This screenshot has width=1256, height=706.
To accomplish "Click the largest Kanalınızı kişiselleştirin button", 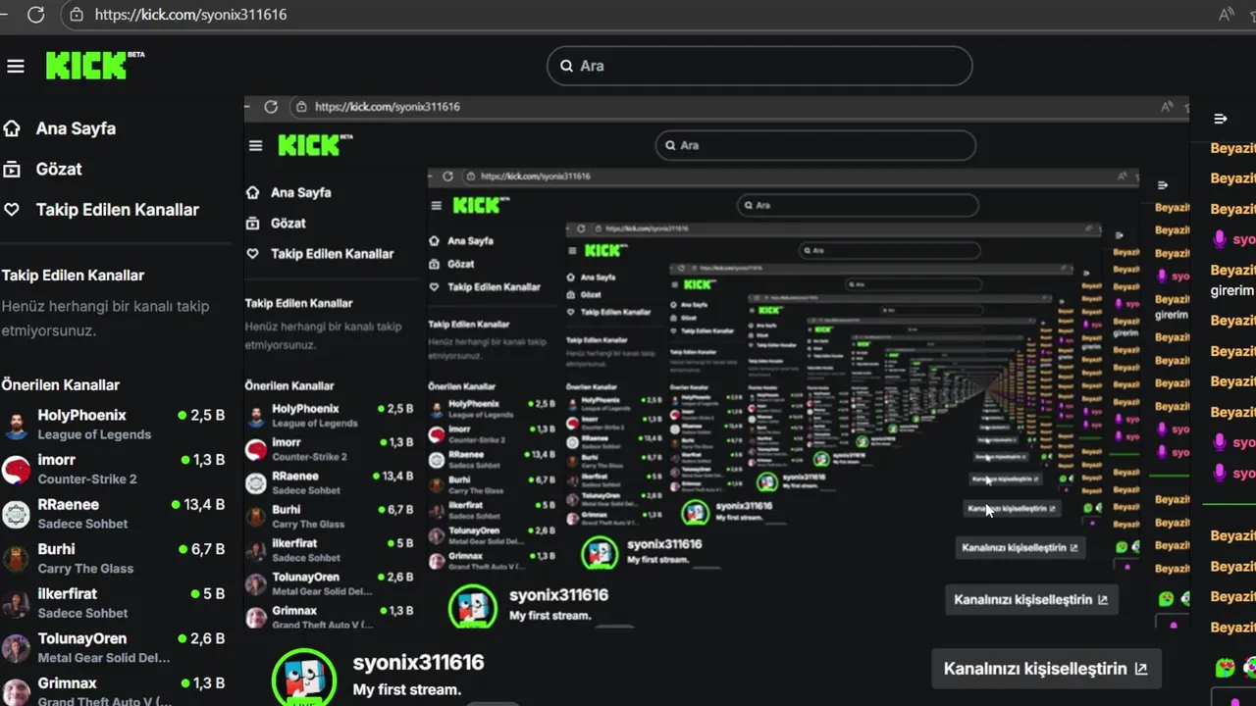I will [x=1046, y=669].
